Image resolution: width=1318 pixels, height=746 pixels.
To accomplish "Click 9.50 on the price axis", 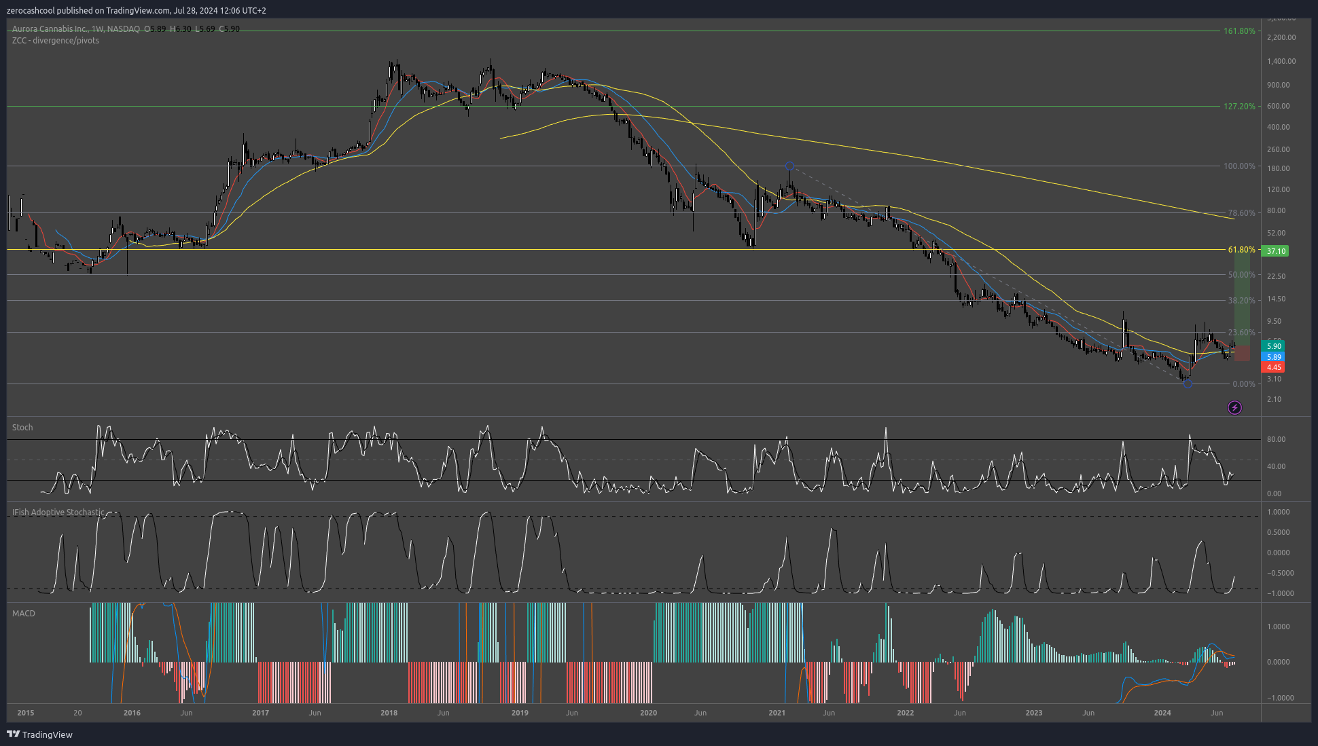I will pos(1275,321).
